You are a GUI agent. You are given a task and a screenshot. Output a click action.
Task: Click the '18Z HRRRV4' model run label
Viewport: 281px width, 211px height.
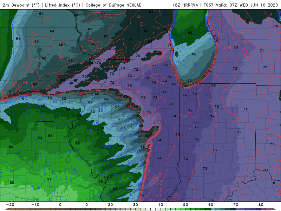(x=185, y=5)
